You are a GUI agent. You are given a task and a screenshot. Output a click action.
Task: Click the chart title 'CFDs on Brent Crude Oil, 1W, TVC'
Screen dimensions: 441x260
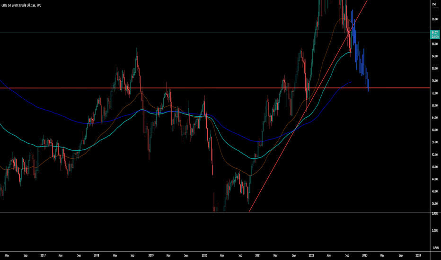pyautogui.click(x=21, y=5)
